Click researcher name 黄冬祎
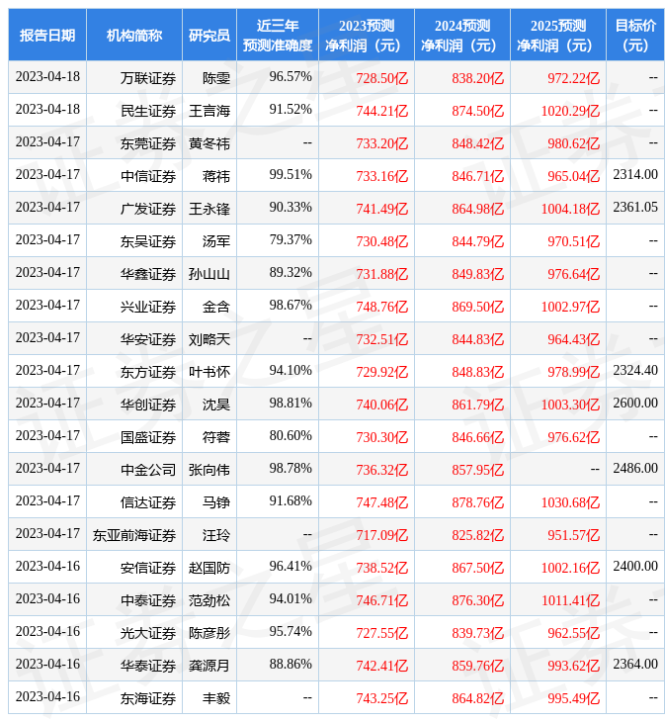The width and height of the screenshot is (665, 722). coord(209,143)
